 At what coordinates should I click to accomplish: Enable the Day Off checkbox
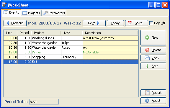click(151, 23)
